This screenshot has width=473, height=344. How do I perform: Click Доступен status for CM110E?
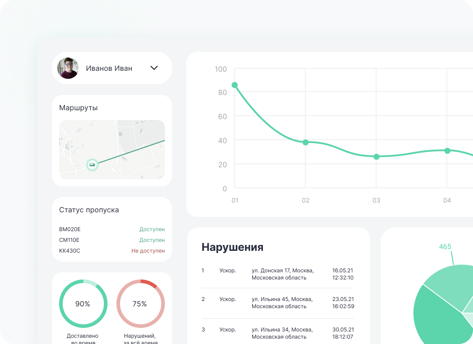(152, 240)
